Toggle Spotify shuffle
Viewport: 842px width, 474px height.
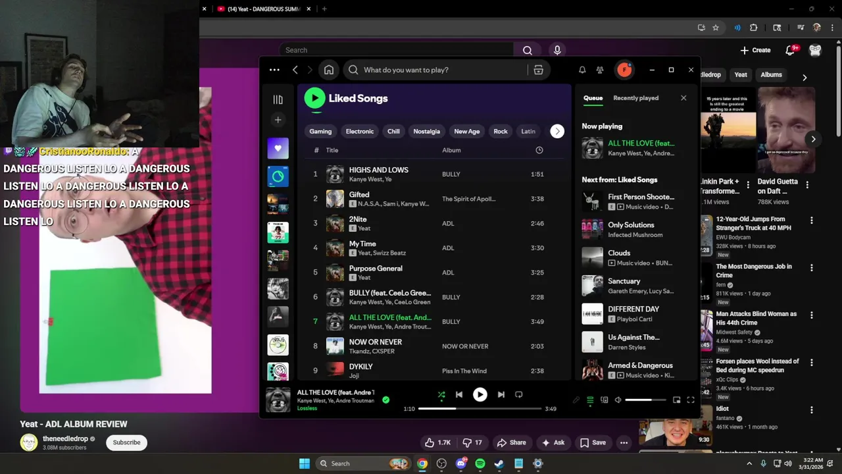coord(441,395)
